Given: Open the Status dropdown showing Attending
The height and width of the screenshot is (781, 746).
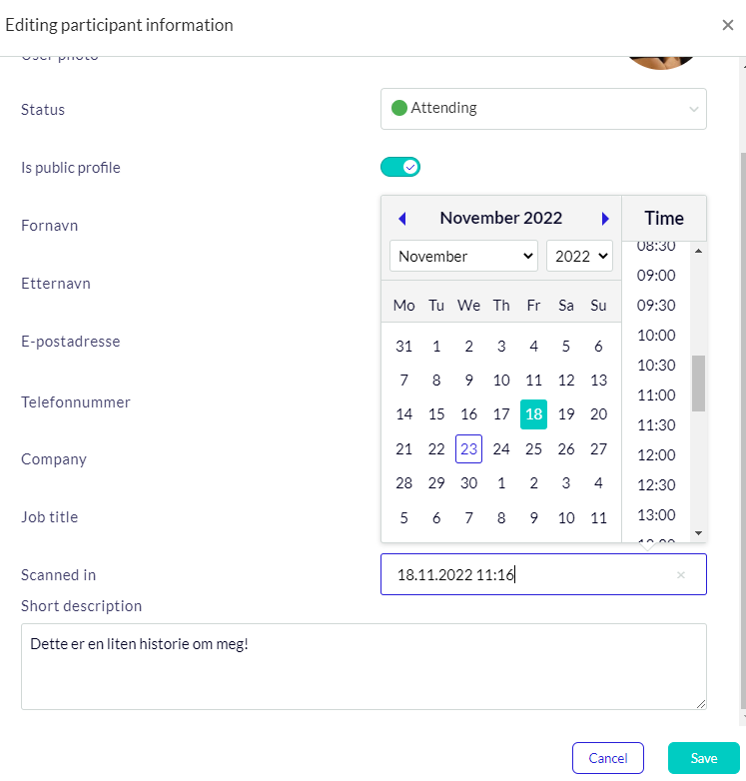Looking at the screenshot, I should pyautogui.click(x=543, y=109).
